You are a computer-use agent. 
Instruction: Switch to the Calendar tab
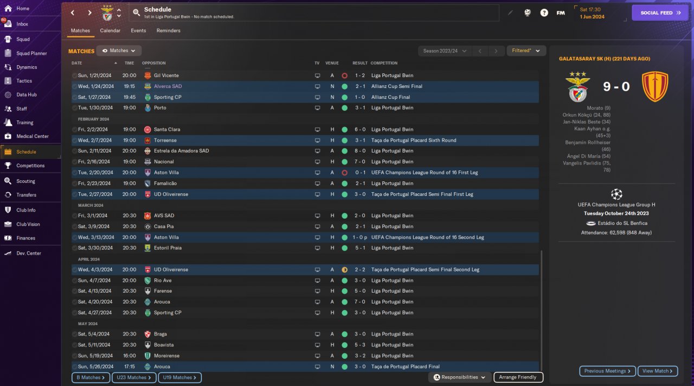(110, 30)
